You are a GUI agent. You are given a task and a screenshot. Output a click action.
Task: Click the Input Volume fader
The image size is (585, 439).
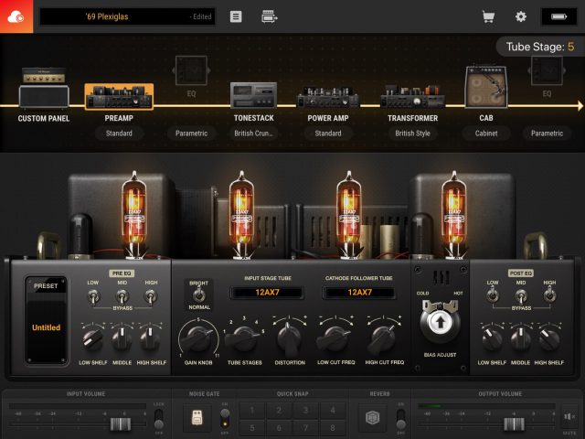click(x=121, y=424)
